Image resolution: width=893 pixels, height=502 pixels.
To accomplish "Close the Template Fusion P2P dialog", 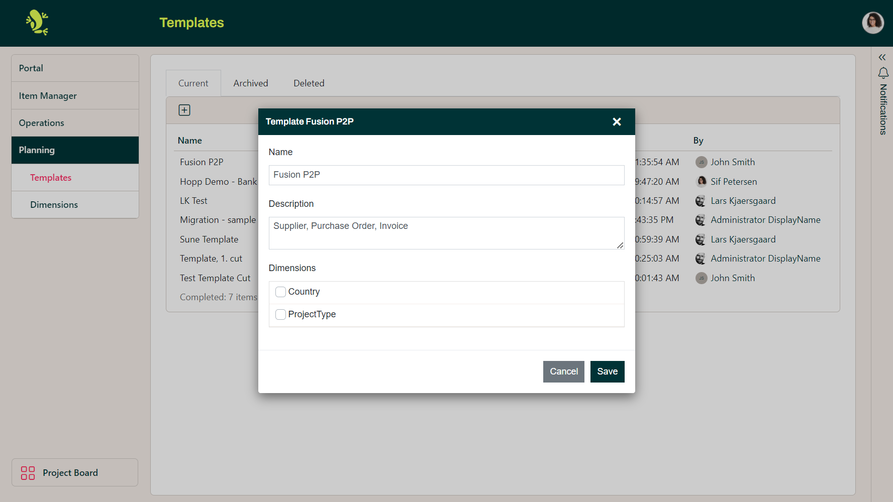I will 617,121.
